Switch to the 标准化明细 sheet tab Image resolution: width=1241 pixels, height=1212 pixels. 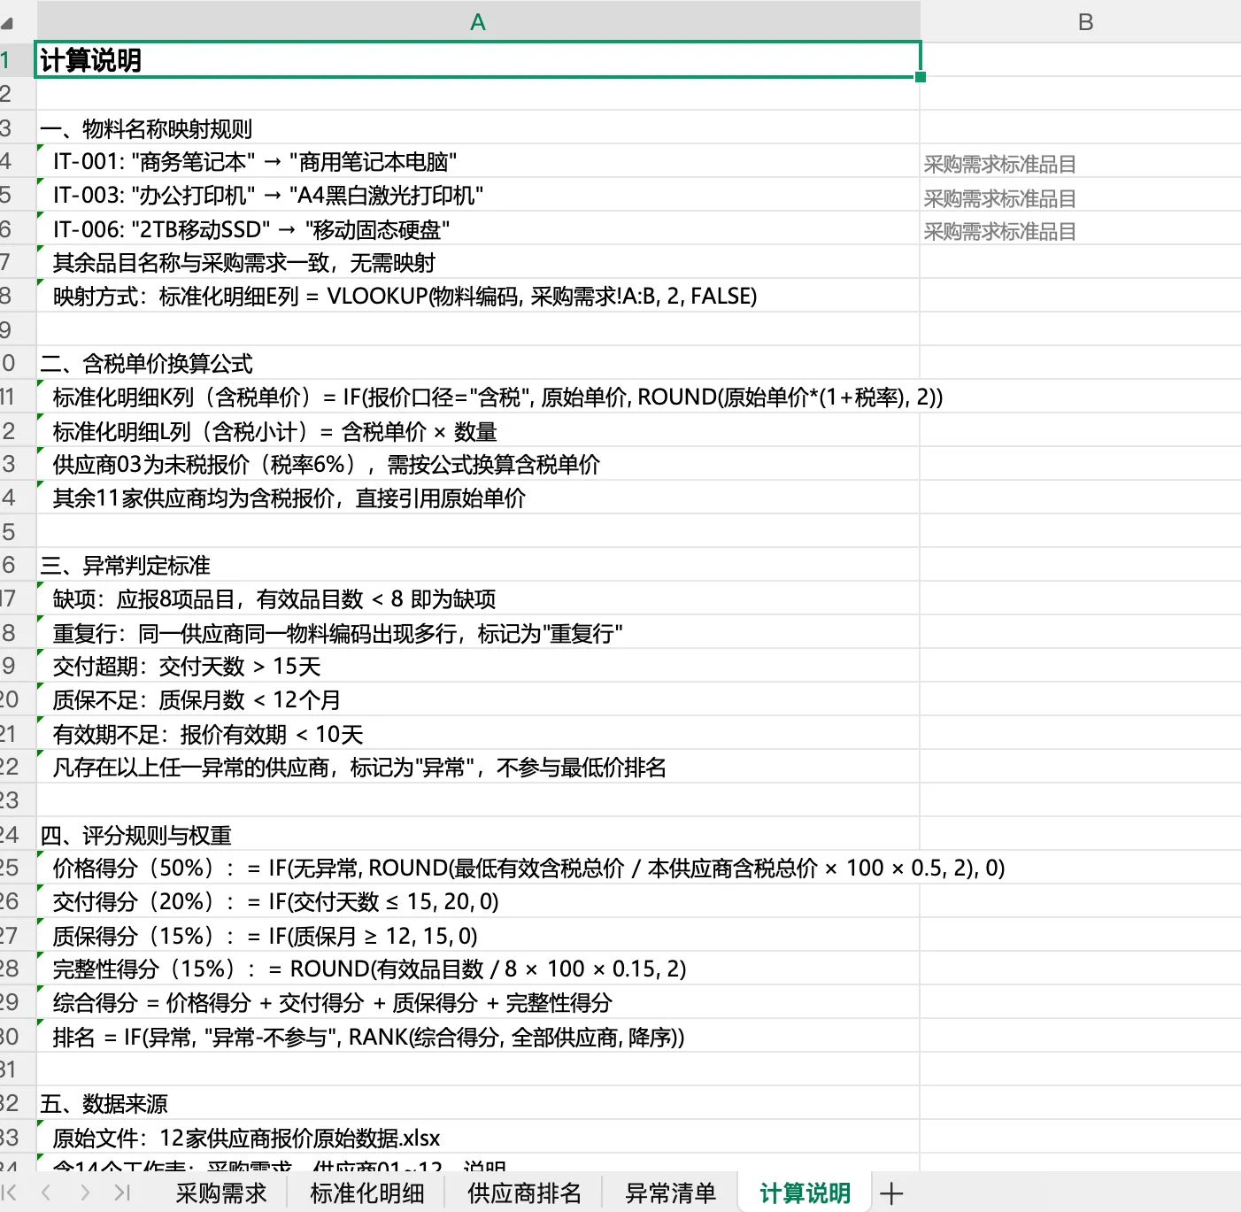(x=367, y=1193)
